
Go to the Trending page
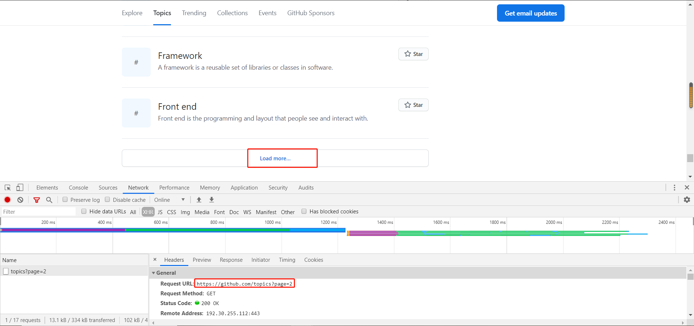pyautogui.click(x=194, y=13)
